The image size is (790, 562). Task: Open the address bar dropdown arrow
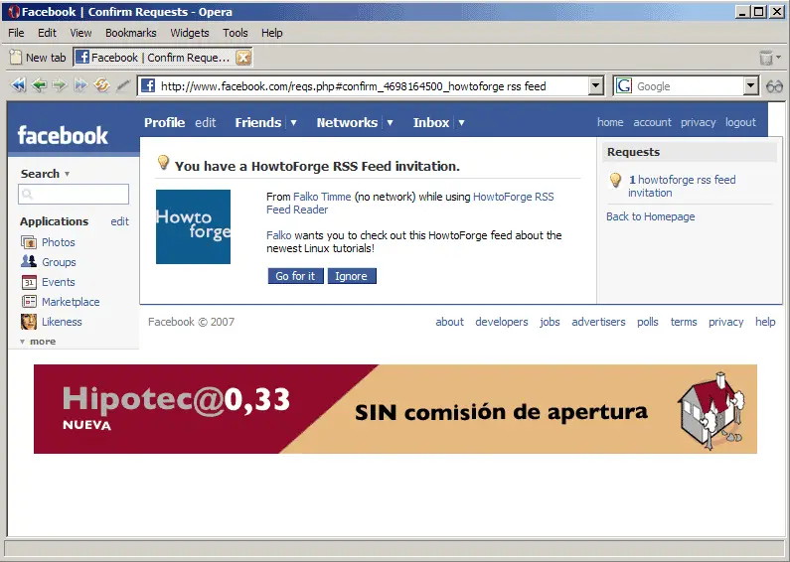(595, 85)
